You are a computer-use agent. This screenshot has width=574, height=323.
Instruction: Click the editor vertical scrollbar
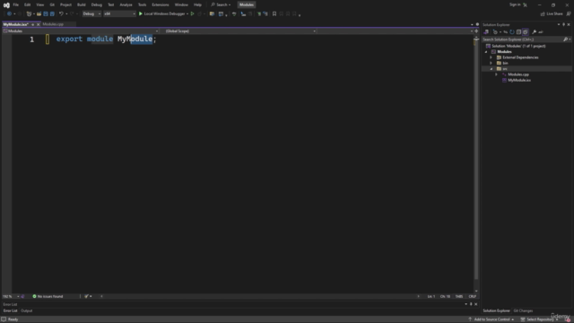[476, 161]
